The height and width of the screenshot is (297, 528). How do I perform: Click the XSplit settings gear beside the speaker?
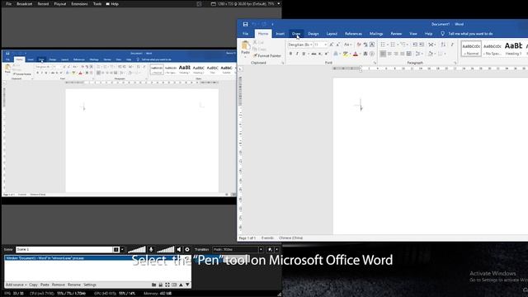click(x=187, y=249)
